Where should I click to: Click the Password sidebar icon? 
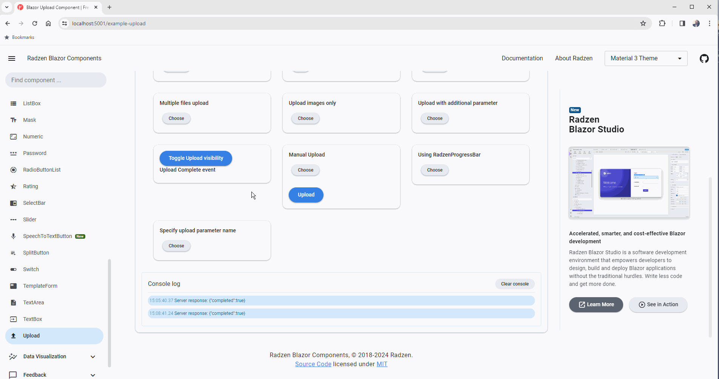pyautogui.click(x=14, y=153)
